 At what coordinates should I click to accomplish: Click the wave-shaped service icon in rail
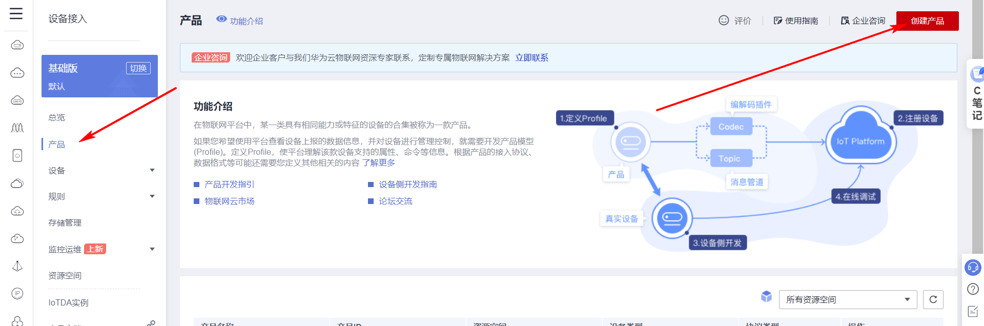17,128
